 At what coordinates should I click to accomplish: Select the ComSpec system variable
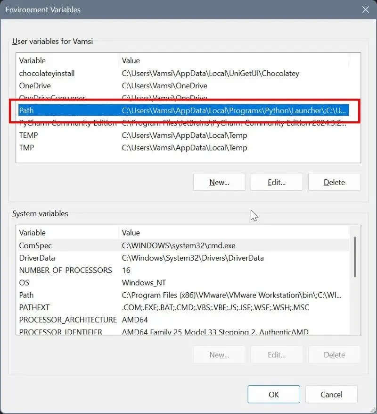(x=184, y=245)
